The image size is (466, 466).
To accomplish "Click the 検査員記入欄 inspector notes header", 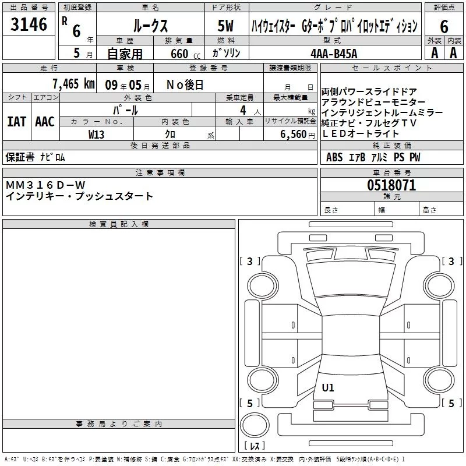I will pos(119,224).
